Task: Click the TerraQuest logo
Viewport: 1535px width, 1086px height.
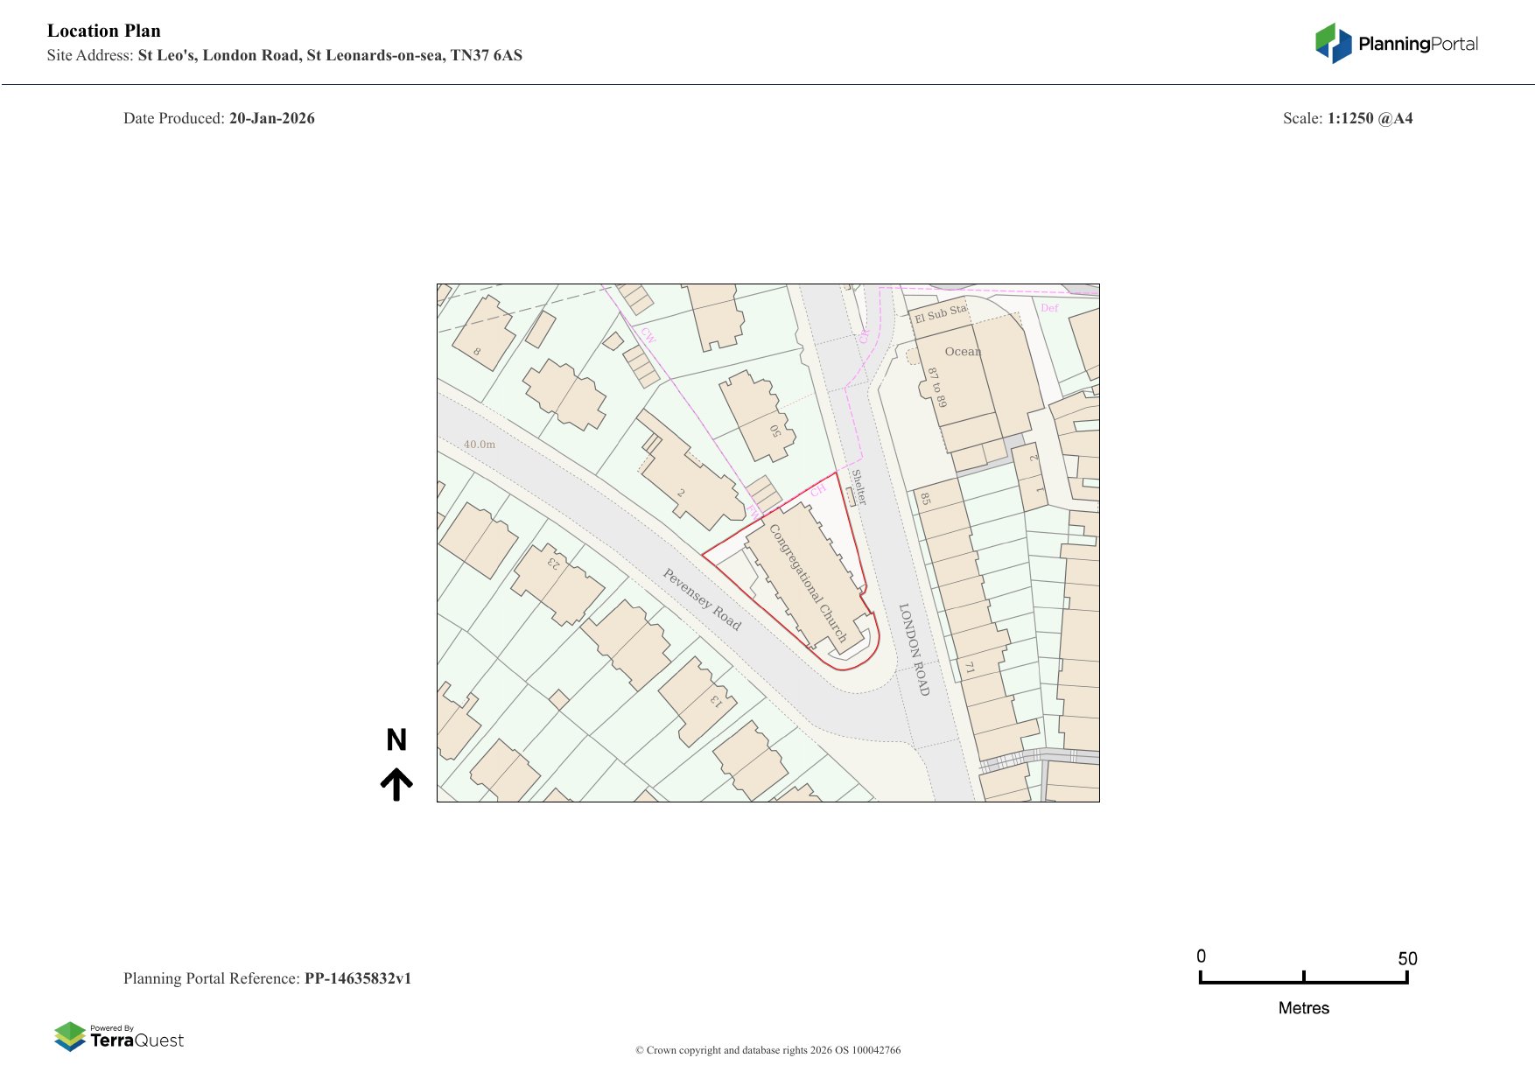Action: (x=119, y=1036)
